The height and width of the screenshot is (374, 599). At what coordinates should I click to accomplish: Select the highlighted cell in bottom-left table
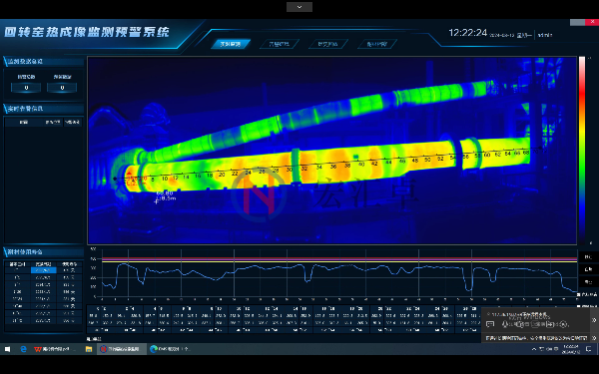[43, 270]
